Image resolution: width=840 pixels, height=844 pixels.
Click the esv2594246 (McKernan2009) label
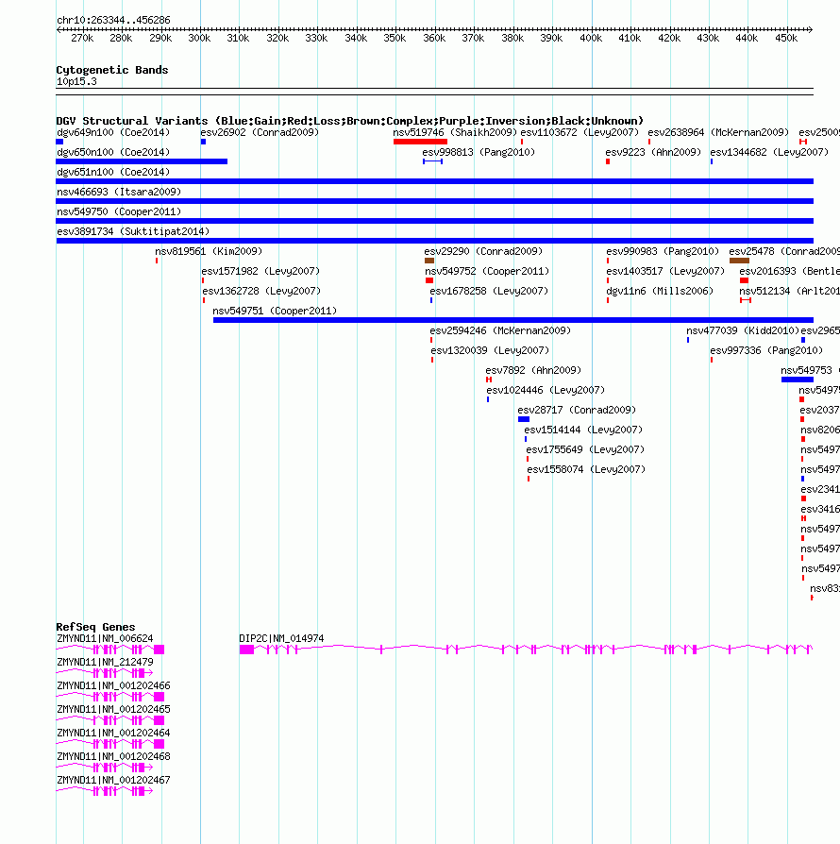pos(500,331)
